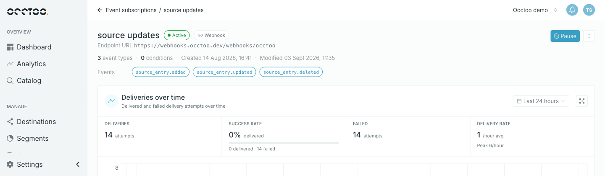
Task: Expand the deliveries chart to fullscreen
Action: click(x=582, y=101)
